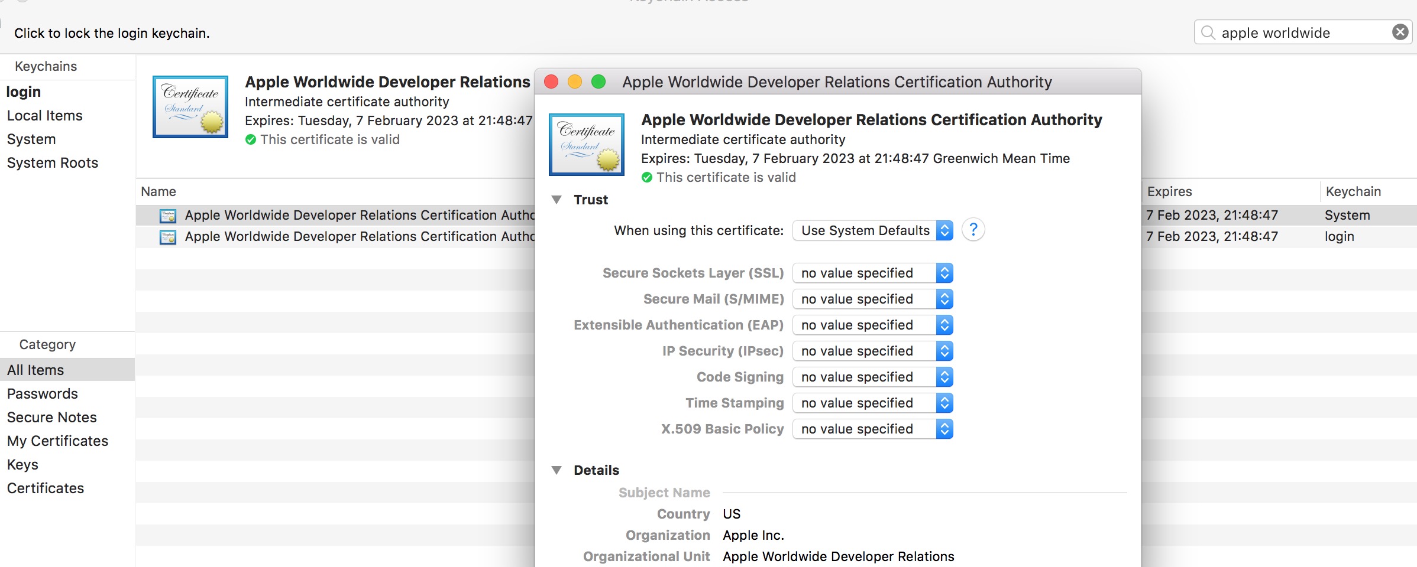Click the magnifying glass search icon
The width and height of the screenshot is (1417, 567).
(x=1208, y=32)
